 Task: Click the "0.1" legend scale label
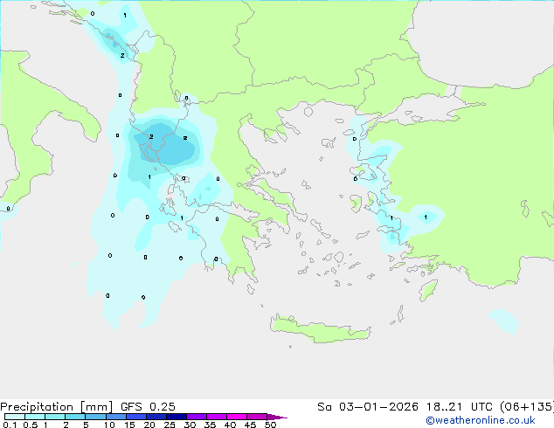(x=10, y=425)
